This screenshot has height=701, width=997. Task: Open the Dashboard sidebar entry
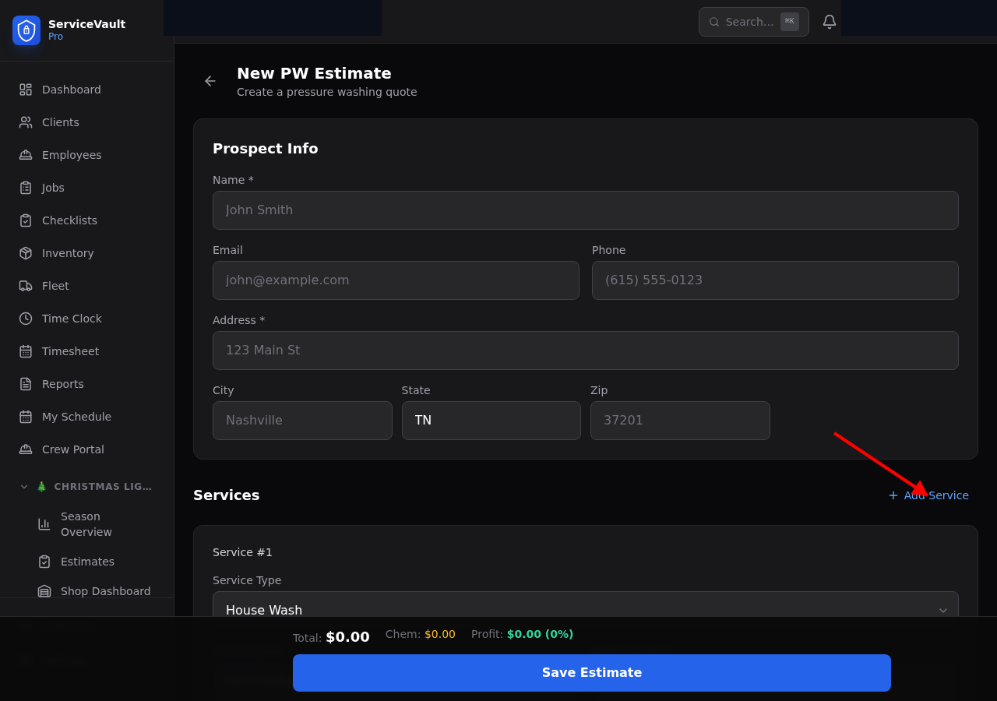click(x=71, y=90)
